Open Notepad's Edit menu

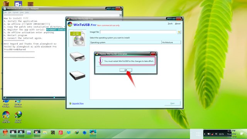coord(10,12)
